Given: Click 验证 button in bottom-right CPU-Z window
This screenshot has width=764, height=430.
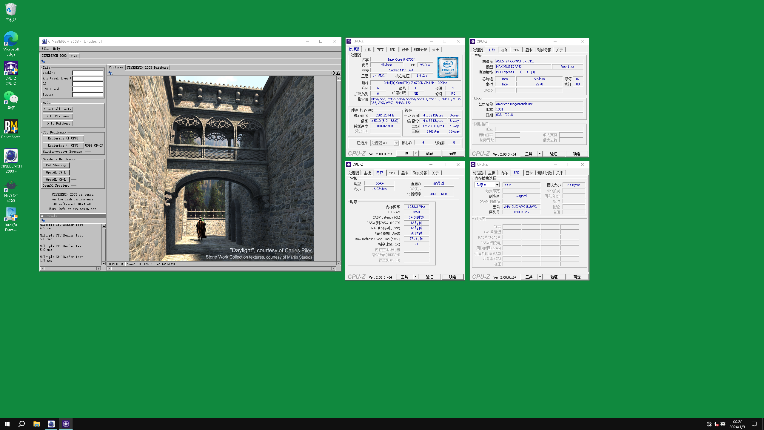Looking at the screenshot, I should 554,277.
